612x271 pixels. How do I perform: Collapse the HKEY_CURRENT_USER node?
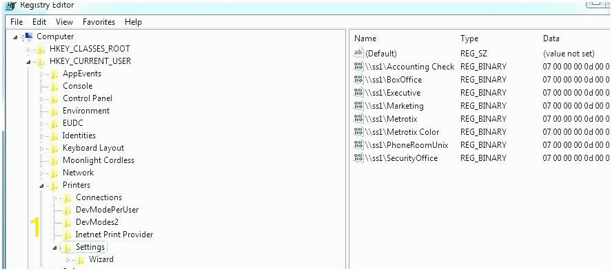pos(28,62)
